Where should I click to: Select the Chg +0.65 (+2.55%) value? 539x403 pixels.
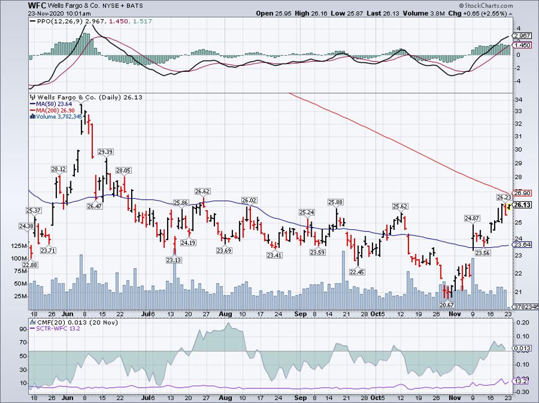pyautogui.click(x=478, y=13)
